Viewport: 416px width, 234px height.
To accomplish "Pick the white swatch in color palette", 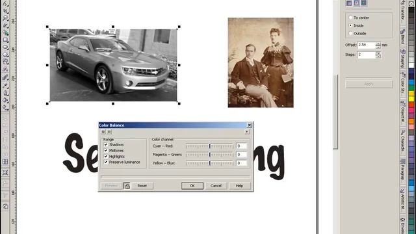I will [411, 65].
